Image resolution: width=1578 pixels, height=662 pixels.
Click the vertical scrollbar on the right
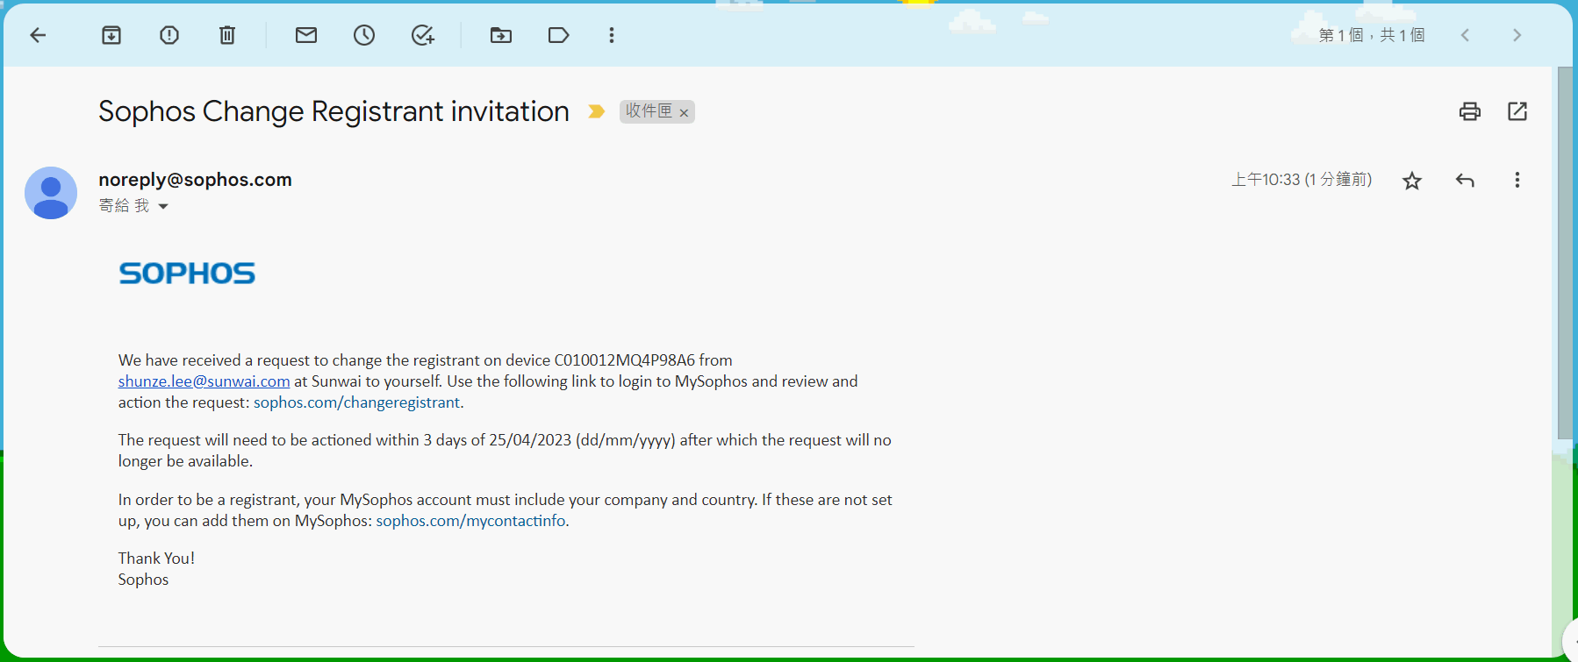(1565, 254)
